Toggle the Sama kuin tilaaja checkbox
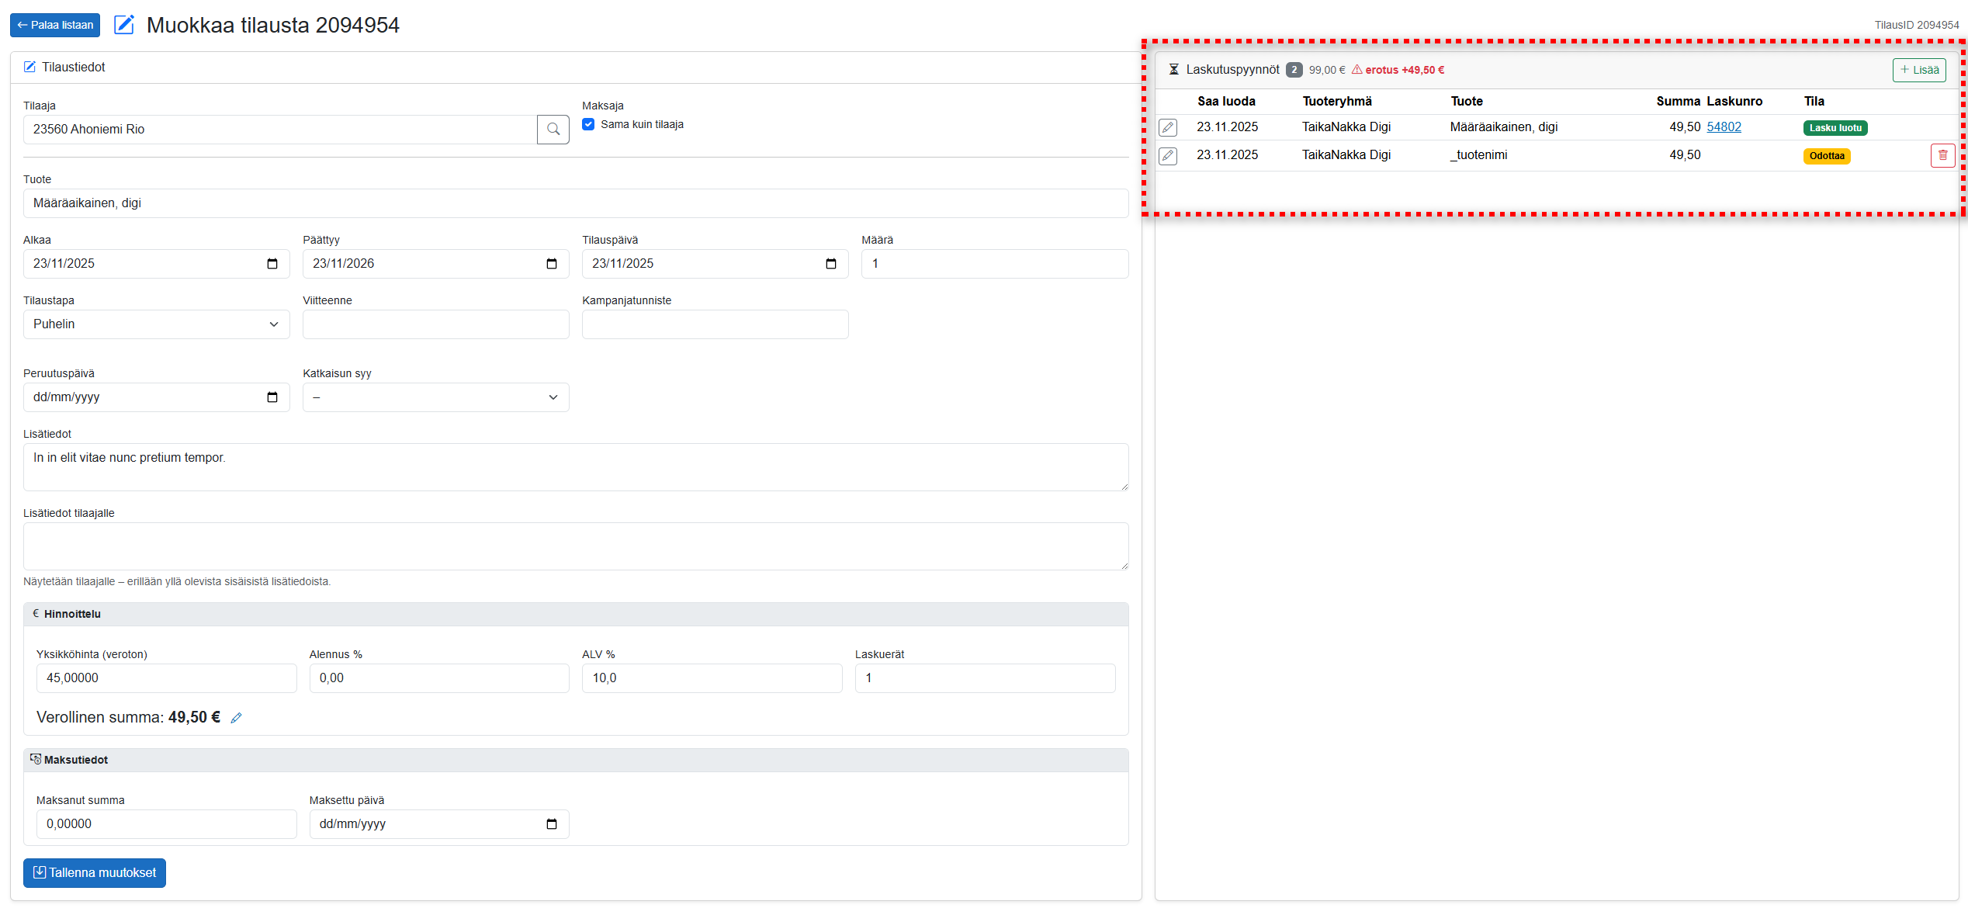This screenshot has height=915, width=1968. [588, 124]
